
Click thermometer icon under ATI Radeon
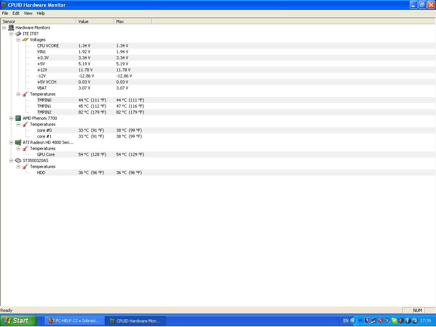(x=25, y=149)
